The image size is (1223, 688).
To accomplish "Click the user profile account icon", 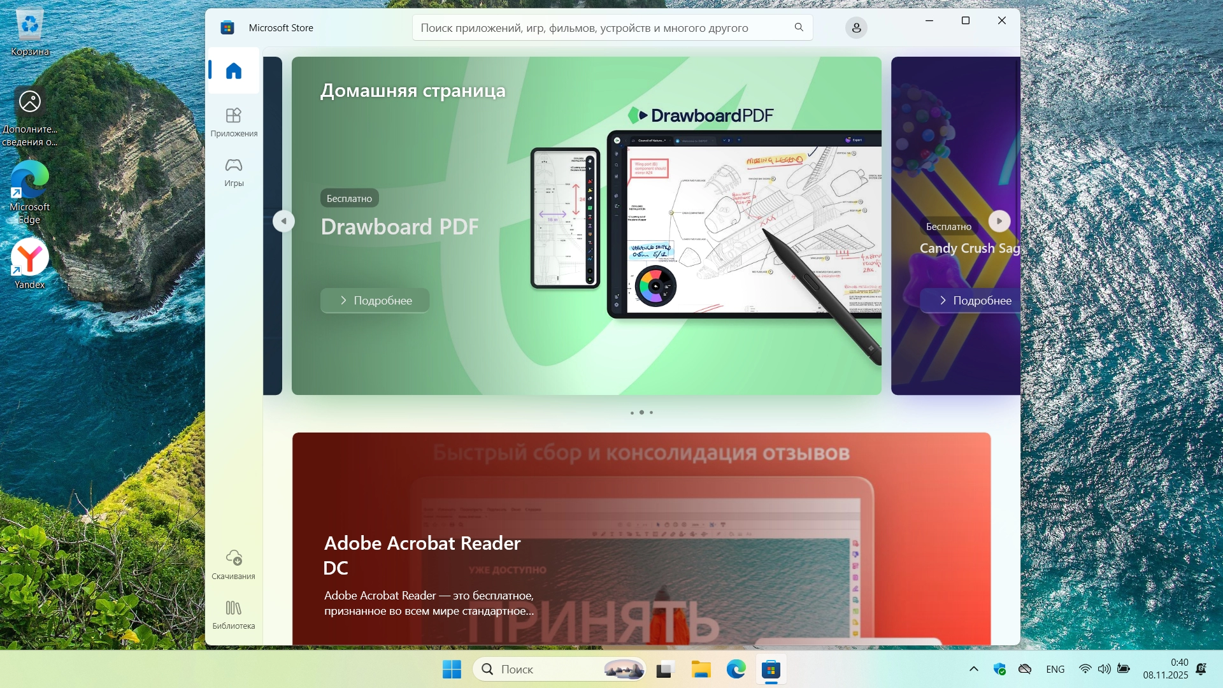I will click(856, 28).
